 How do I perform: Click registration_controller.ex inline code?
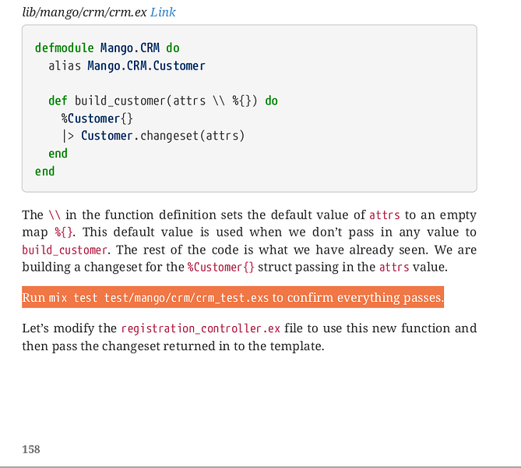point(201,328)
